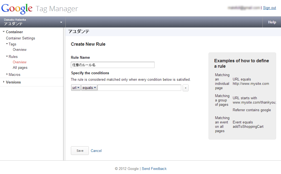Screen dimensions: 281x174
Task: Collapse the Container section
Action: coord(4,32)
